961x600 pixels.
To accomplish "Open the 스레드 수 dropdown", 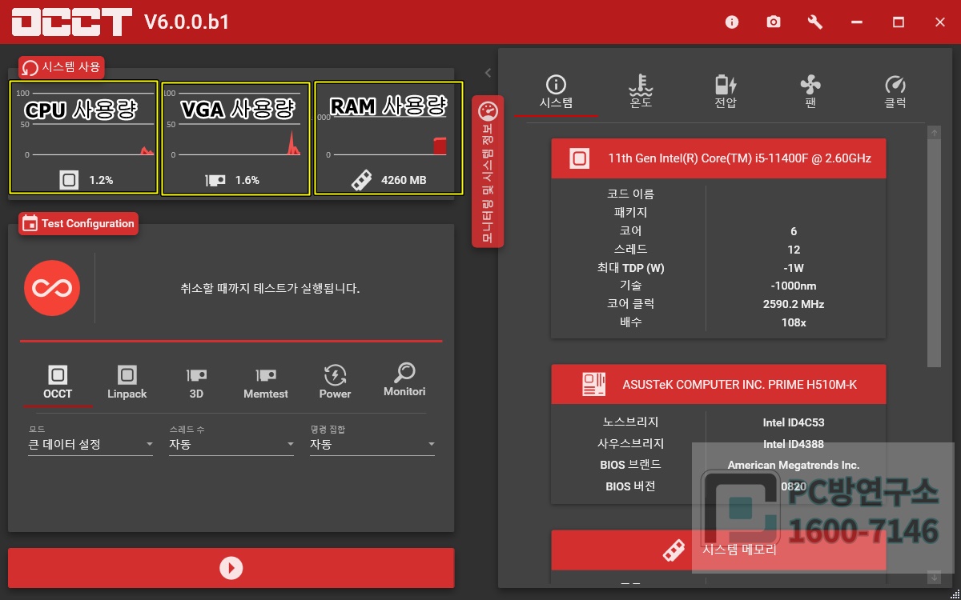I will click(231, 444).
